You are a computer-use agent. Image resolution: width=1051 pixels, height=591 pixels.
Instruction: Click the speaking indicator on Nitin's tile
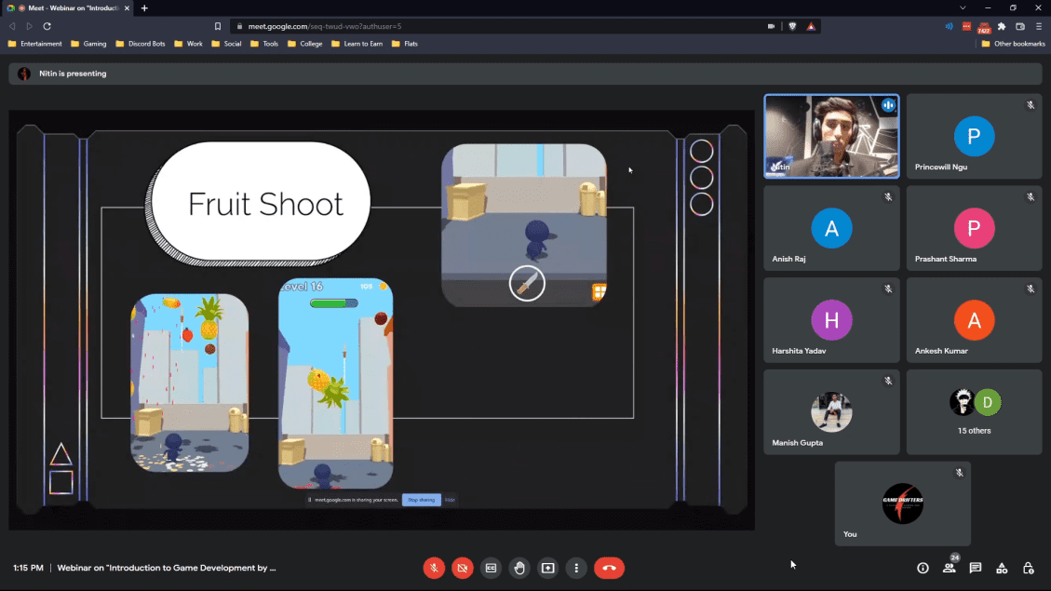(888, 105)
